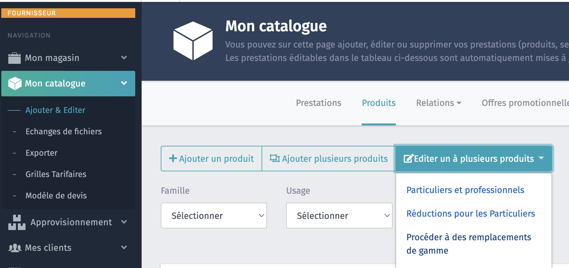Image resolution: width=569 pixels, height=268 pixels.
Task: Select the Produits tab
Action: pyautogui.click(x=379, y=103)
